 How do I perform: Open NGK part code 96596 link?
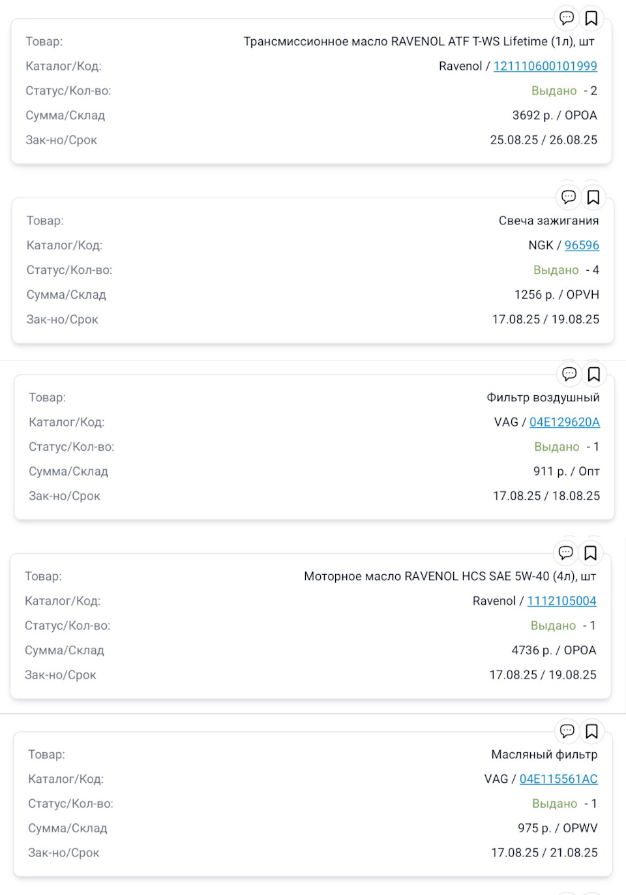(582, 245)
